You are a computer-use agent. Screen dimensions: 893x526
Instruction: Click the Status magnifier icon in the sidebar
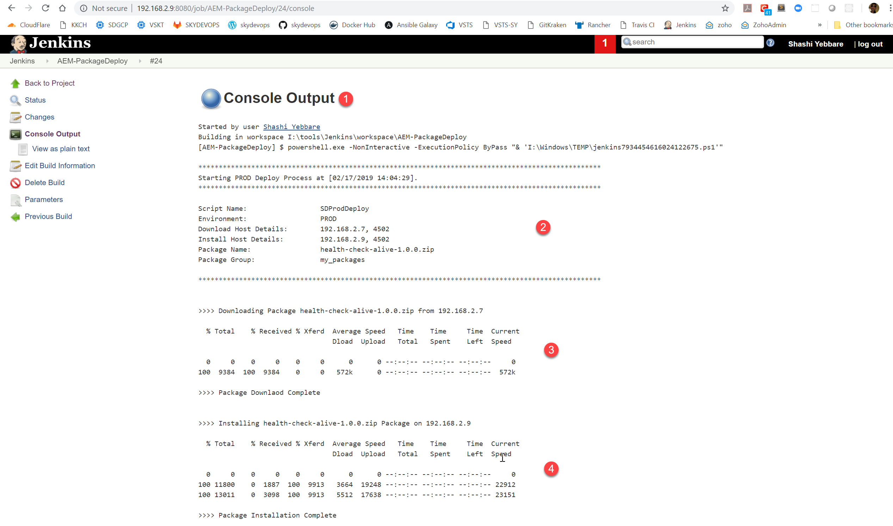15,100
